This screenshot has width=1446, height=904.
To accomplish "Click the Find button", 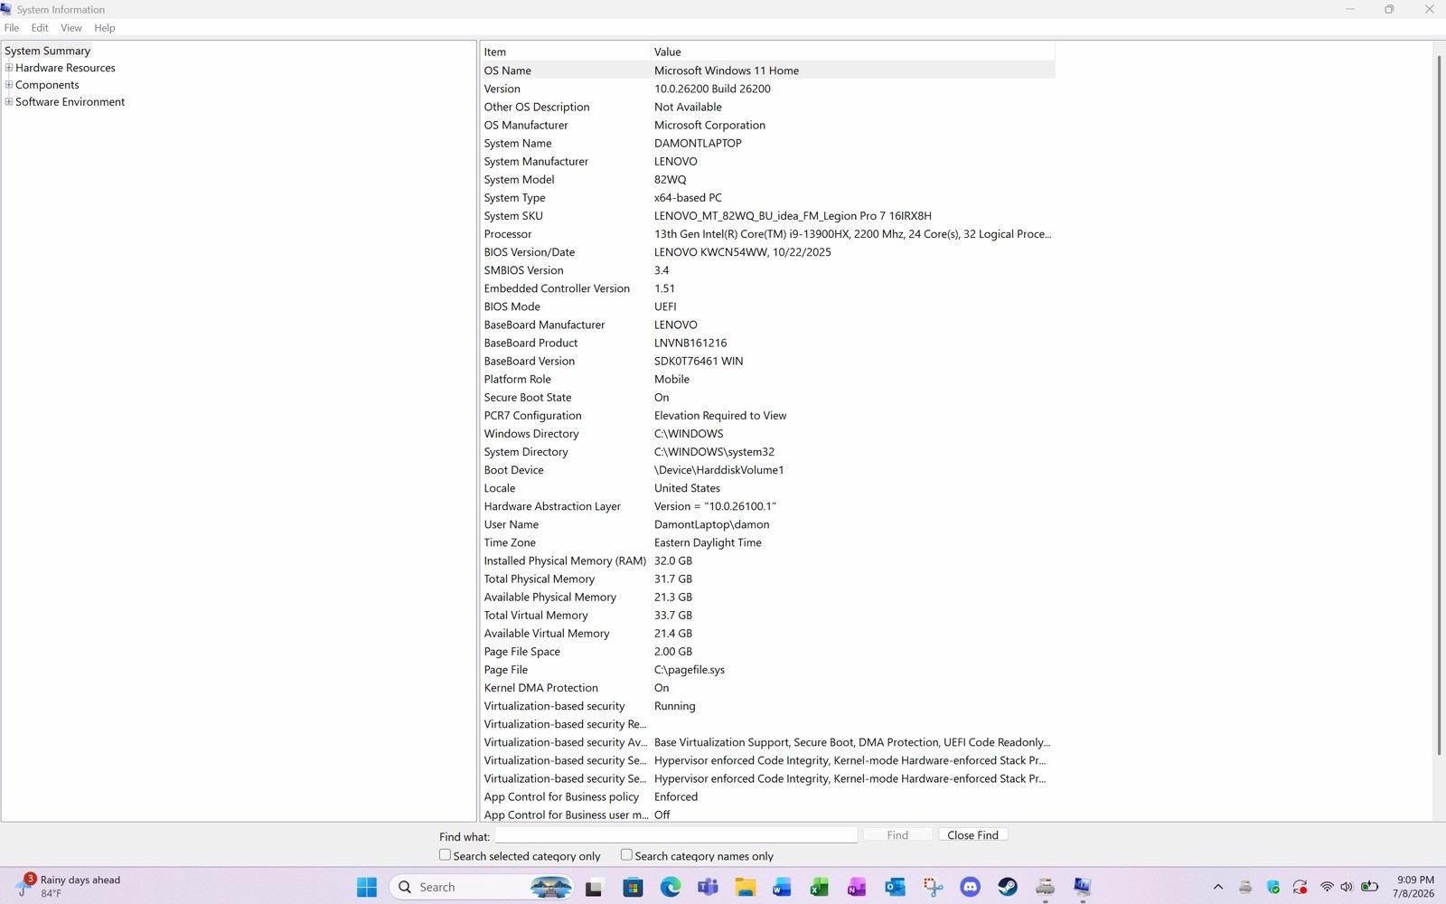I will [x=897, y=834].
